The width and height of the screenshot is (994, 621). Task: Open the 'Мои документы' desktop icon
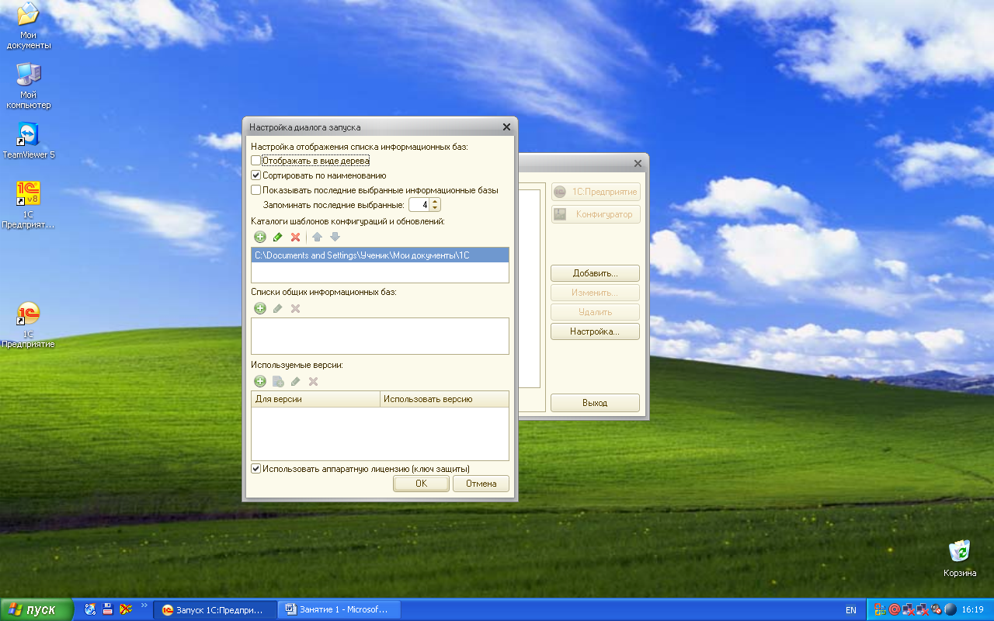click(29, 25)
